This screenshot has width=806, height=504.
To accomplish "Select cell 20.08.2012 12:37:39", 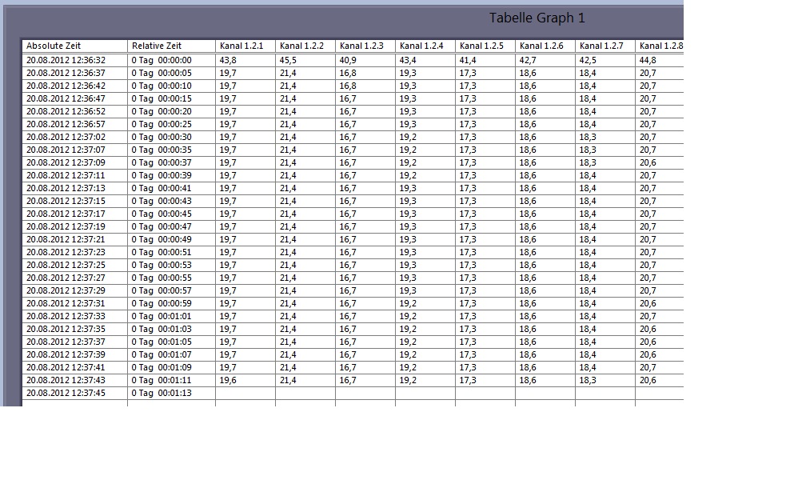I will click(x=75, y=355).
